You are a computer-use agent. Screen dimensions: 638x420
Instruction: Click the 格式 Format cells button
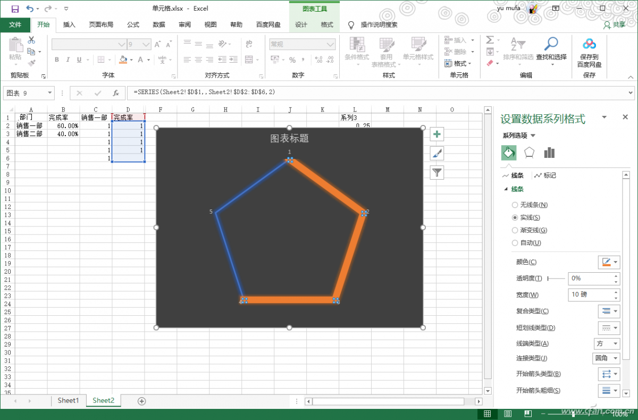(x=458, y=63)
